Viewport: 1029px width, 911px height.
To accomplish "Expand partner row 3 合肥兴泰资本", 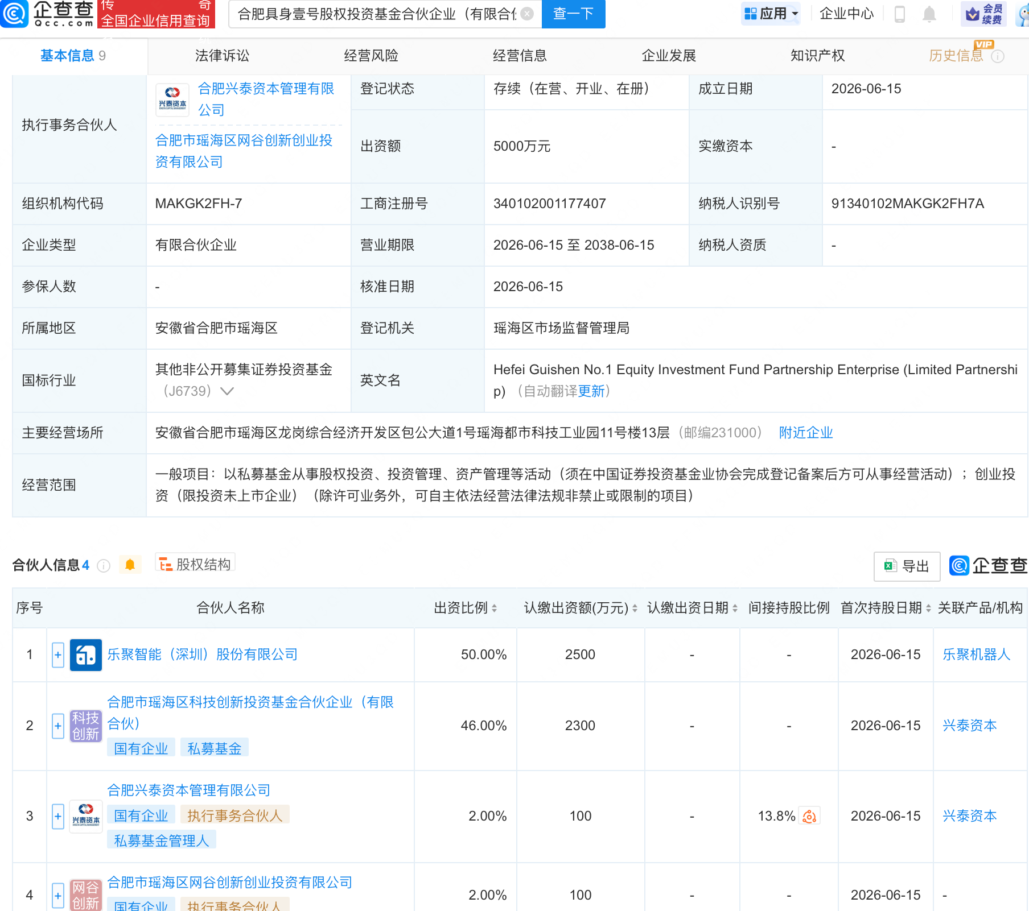I will (58, 817).
